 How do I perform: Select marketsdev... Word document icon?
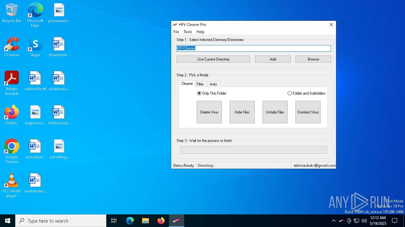pyautogui.click(x=35, y=183)
